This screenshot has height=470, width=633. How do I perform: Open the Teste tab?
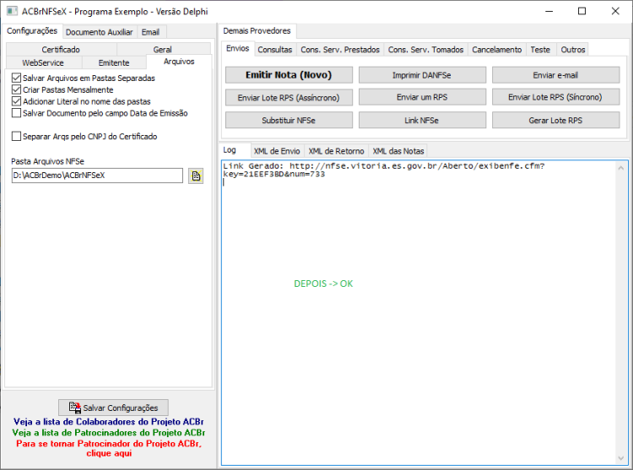(540, 50)
